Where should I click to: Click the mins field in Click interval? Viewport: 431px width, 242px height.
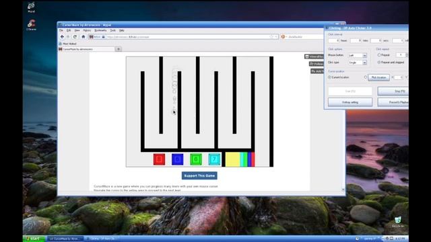[x=356, y=40]
